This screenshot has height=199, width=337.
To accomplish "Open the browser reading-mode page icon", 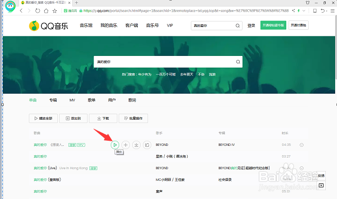I will [315, 11].
